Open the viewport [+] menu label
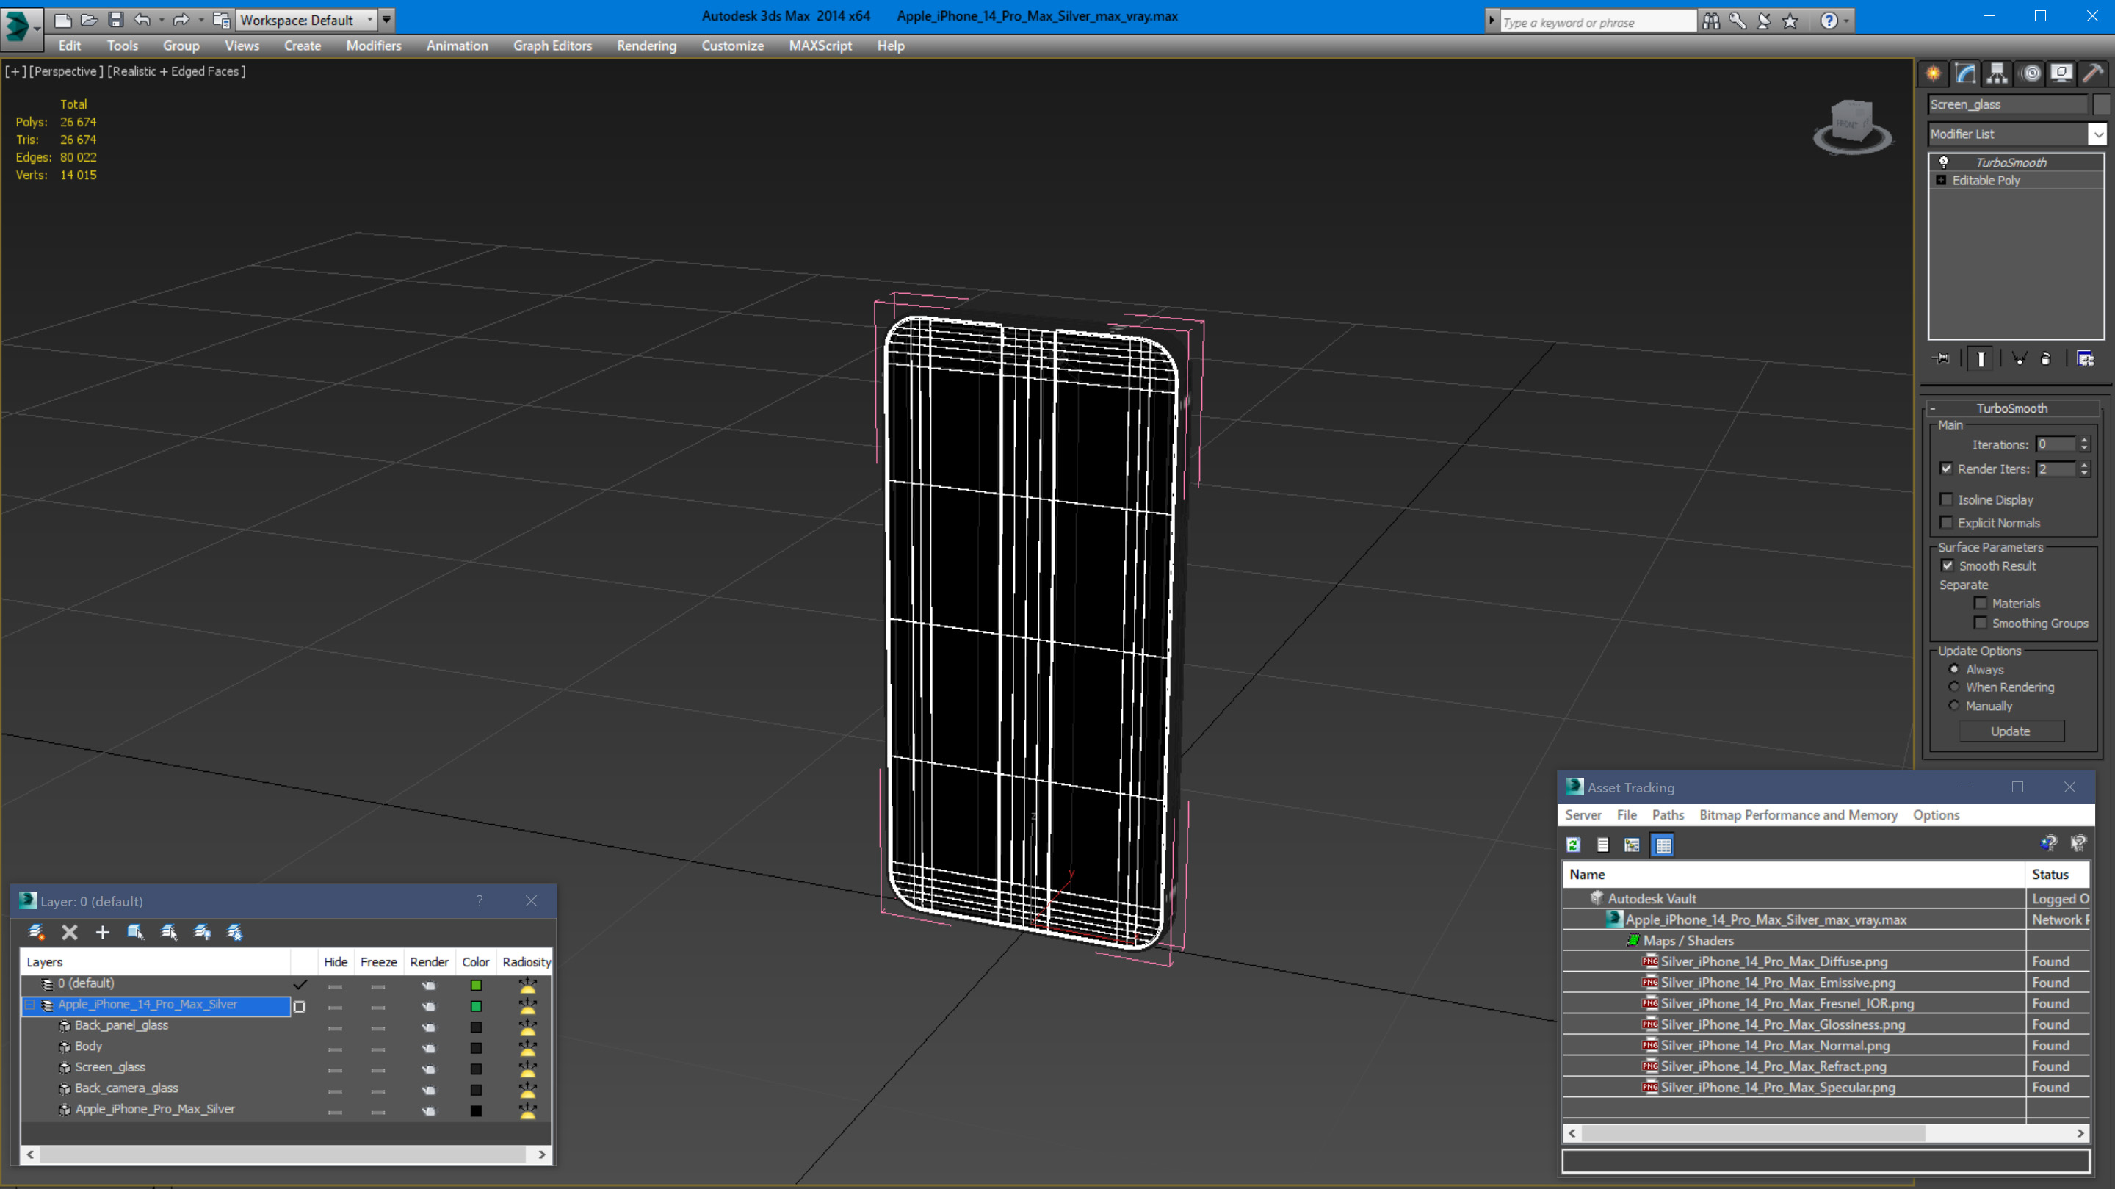This screenshot has height=1189, width=2115. tap(15, 71)
